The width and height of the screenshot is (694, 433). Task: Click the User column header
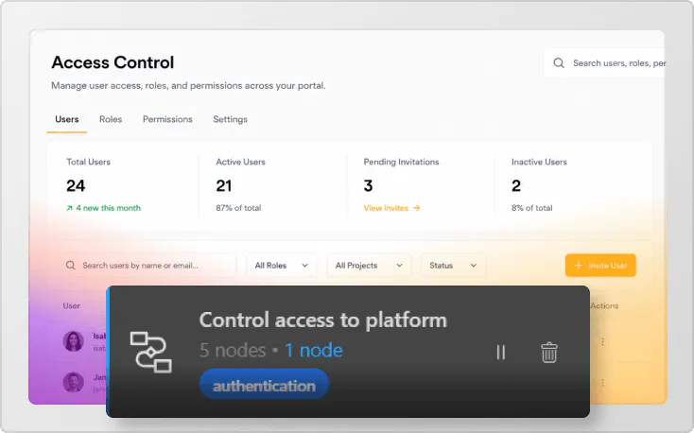[71, 305]
